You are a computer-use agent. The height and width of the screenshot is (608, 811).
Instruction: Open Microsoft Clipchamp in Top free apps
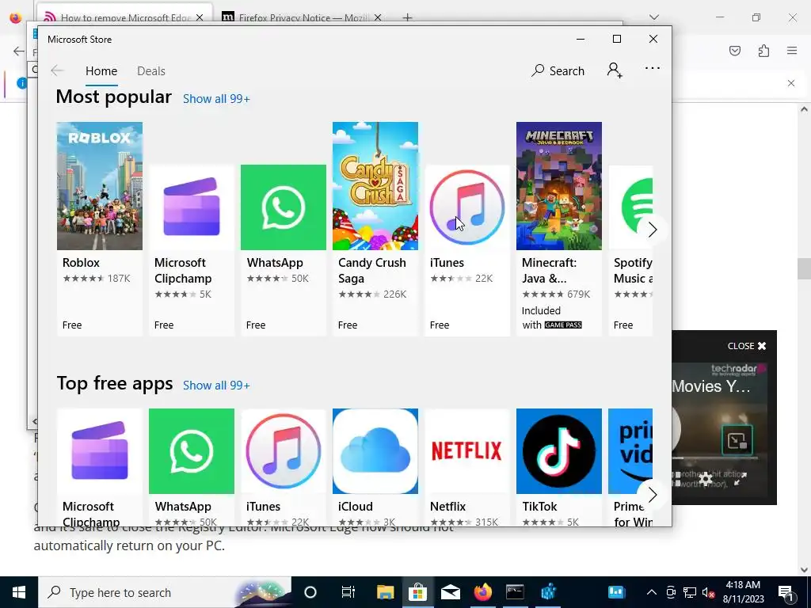99,451
